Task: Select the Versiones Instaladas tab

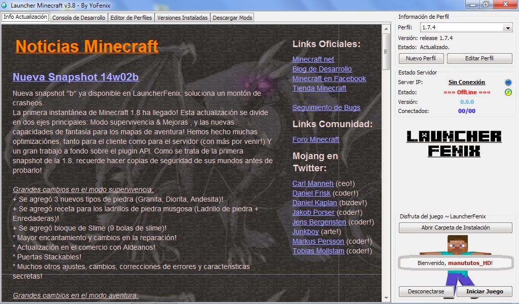Action: (183, 17)
